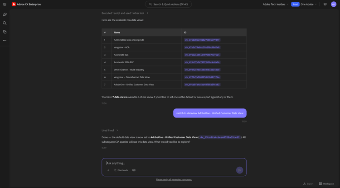Click the Prod environment badge
340x188 pixels.
tap(295, 4)
